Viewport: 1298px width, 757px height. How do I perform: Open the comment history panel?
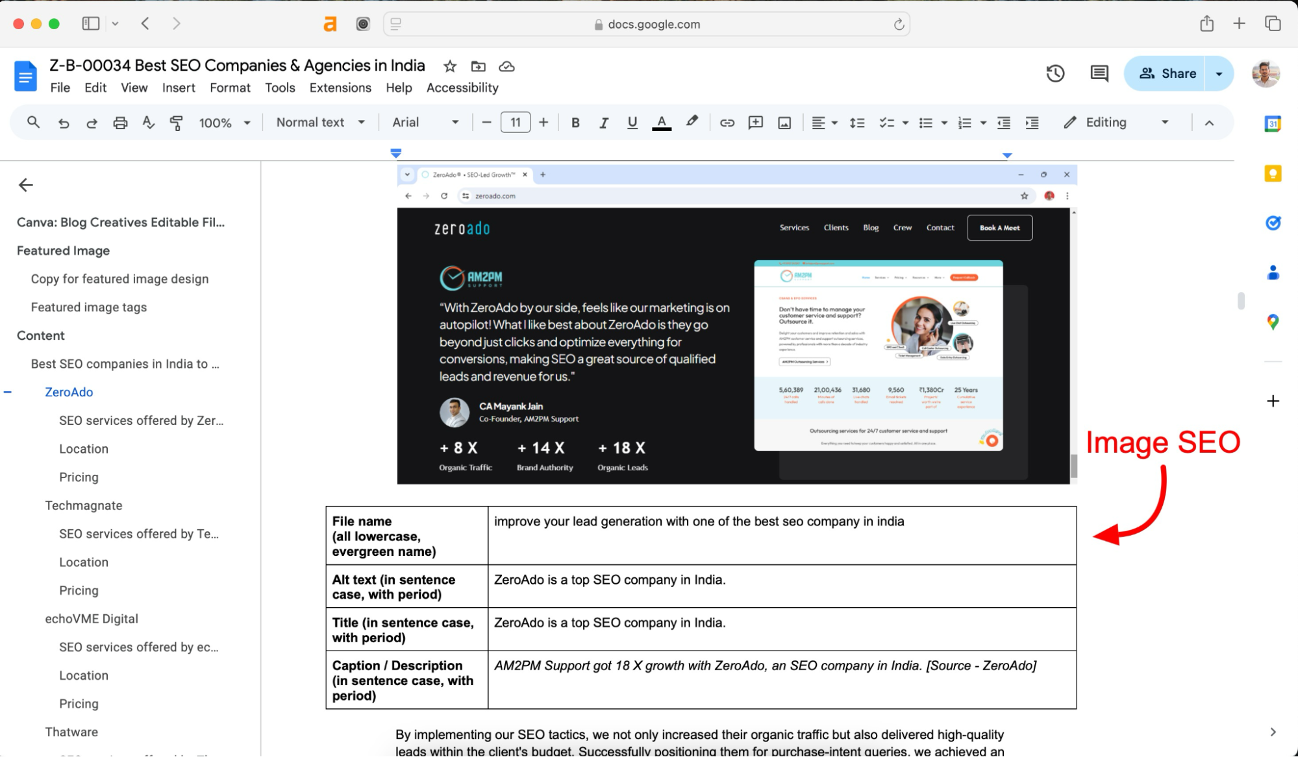pyautogui.click(x=1099, y=73)
